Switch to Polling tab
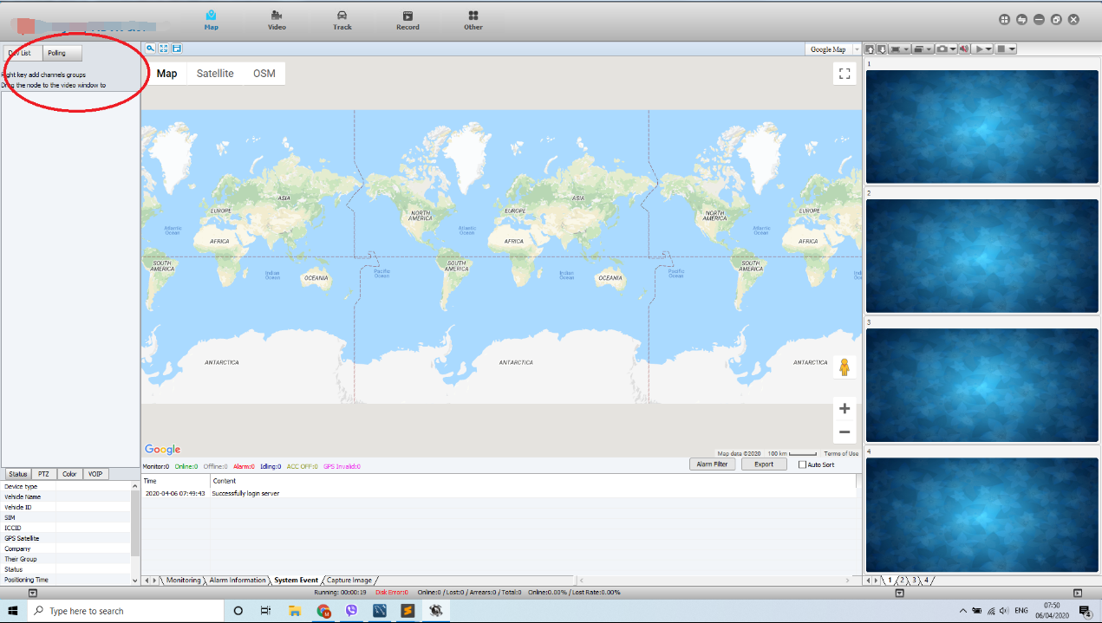 [x=63, y=53]
